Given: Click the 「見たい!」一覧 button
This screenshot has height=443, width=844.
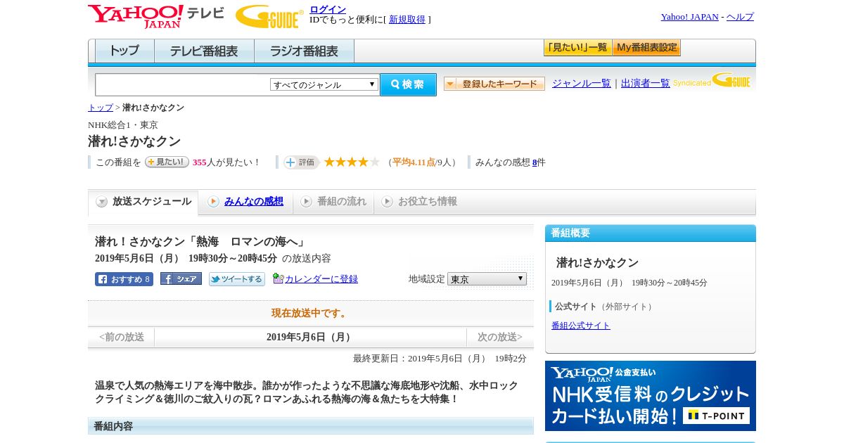Looking at the screenshot, I should click(577, 48).
